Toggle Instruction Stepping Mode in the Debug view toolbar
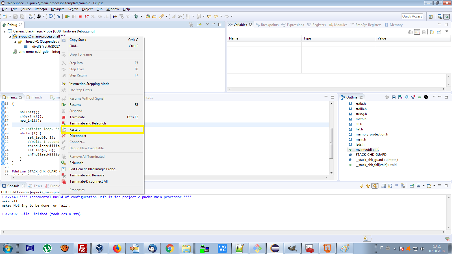Screen dimensions: 452x254 pyautogui.click(x=199, y=25)
